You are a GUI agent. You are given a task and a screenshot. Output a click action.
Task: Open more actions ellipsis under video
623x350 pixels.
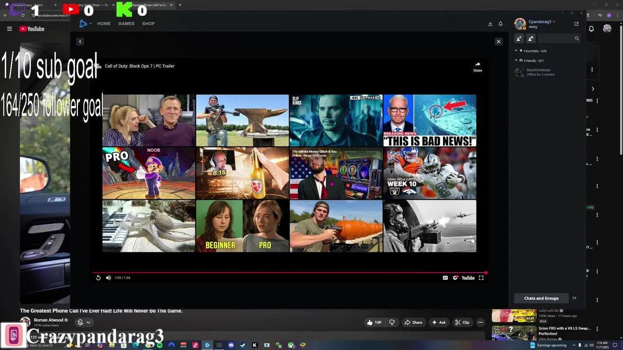click(480, 322)
